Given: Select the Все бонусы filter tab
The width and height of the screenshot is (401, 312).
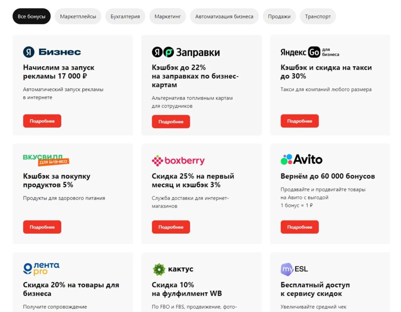Looking at the screenshot, I should [x=32, y=16].
